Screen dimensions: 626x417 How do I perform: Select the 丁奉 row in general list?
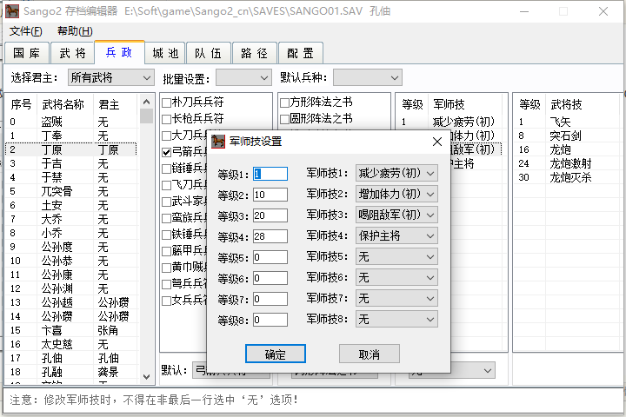pos(72,136)
